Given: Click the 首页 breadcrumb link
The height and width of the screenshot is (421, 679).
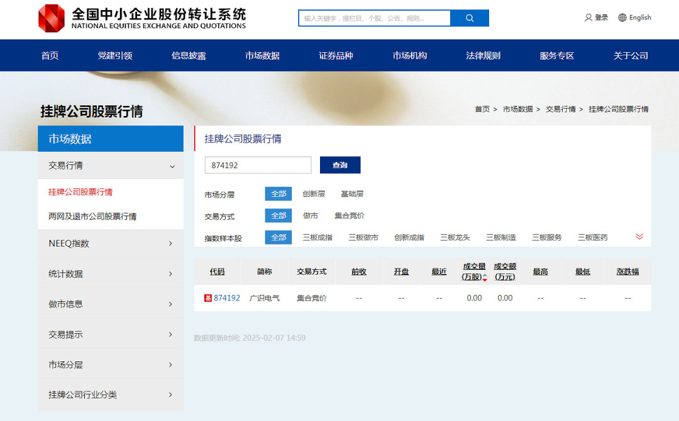Looking at the screenshot, I should tap(483, 109).
